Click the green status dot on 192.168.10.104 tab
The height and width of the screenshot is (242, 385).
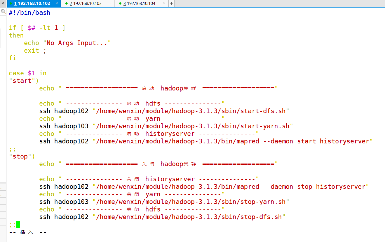click(120, 3)
